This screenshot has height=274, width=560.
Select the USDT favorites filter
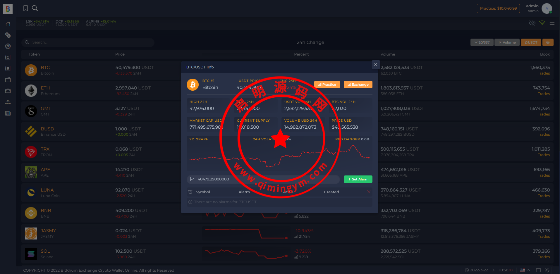[531, 42]
